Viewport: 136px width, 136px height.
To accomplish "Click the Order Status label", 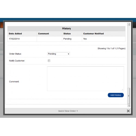I will click(15, 54).
